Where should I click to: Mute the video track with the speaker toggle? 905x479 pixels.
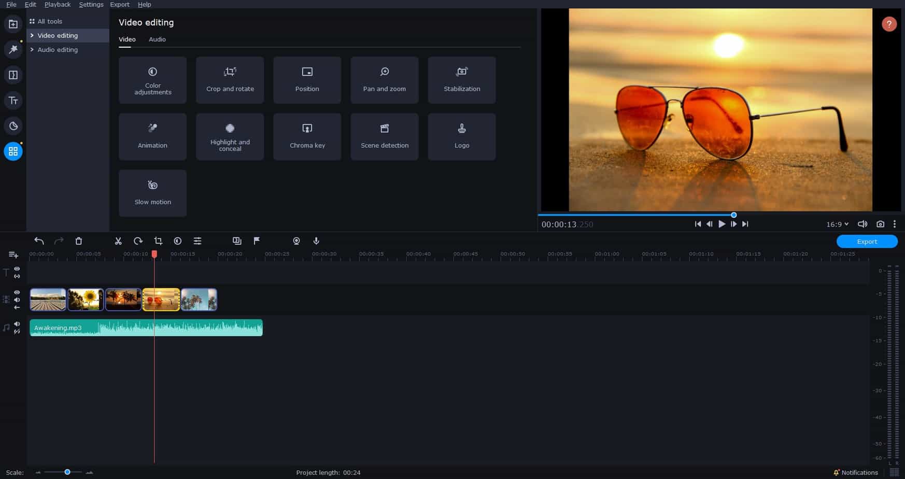click(17, 300)
